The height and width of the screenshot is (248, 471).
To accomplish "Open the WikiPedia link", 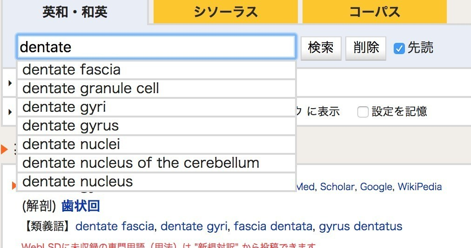I will click(x=419, y=187).
